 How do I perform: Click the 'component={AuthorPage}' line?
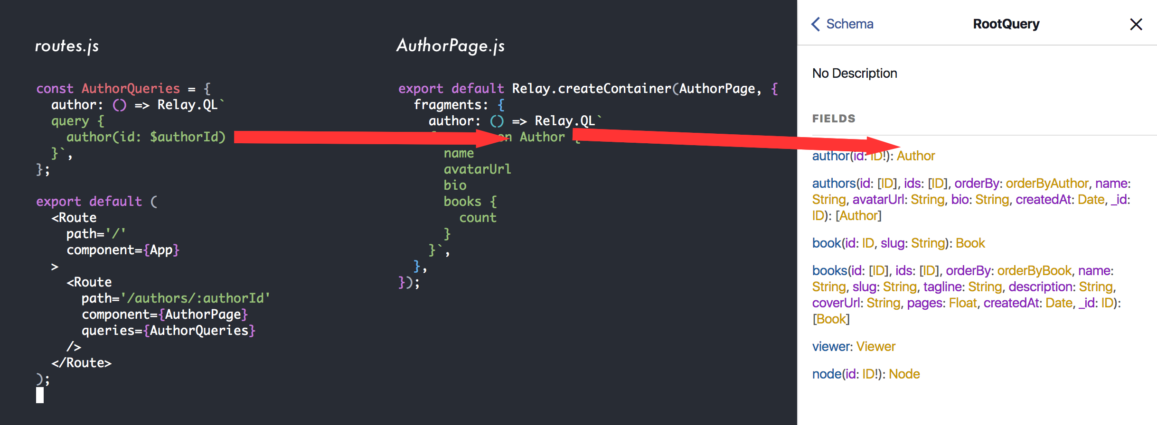165,314
